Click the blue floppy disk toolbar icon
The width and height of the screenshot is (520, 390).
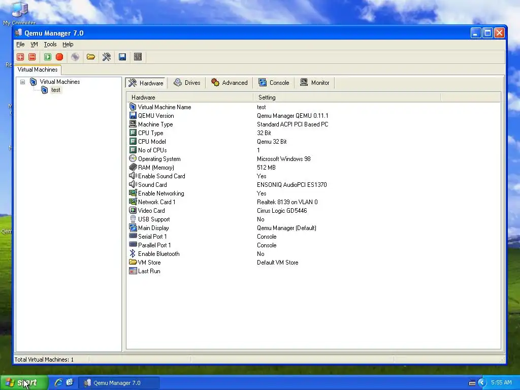tap(122, 57)
